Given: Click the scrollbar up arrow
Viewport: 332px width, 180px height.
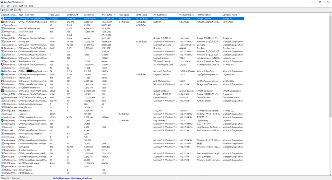Looking at the screenshot, I should (330, 14).
